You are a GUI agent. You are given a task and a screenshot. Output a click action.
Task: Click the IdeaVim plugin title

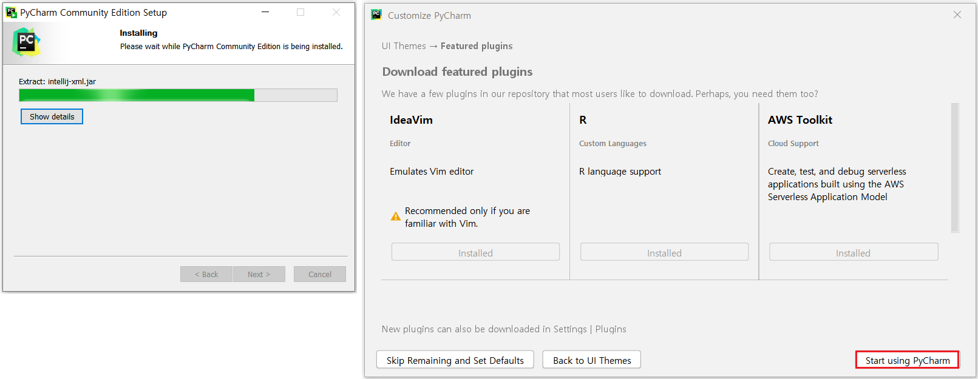[x=411, y=120]
